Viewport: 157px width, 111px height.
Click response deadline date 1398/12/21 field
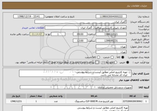point(111,34)
